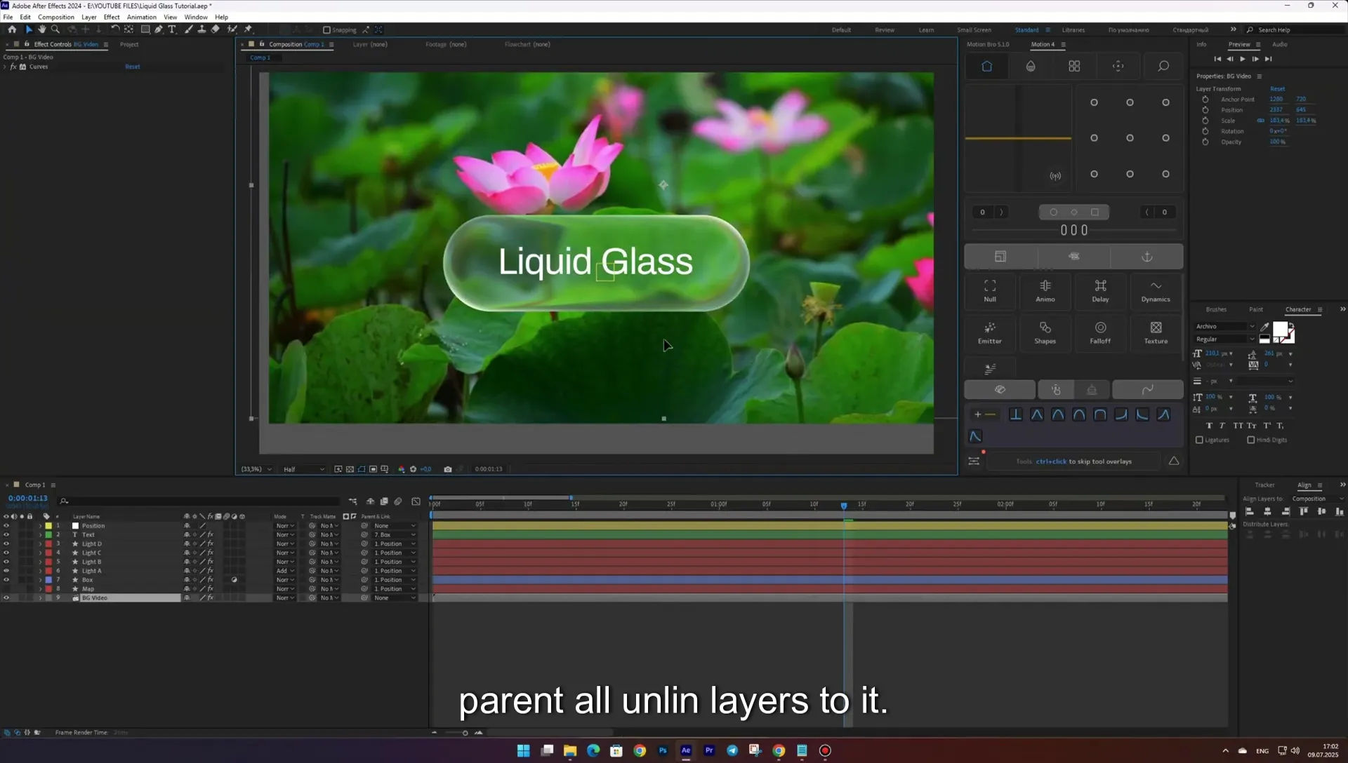Select the Pen tool in toolbar
1348x763 pixels.
point(159,29)
